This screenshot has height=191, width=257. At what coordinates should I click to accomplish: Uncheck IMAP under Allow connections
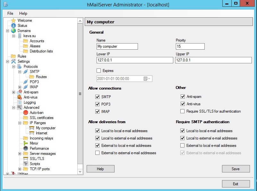(x=97, y=111)
